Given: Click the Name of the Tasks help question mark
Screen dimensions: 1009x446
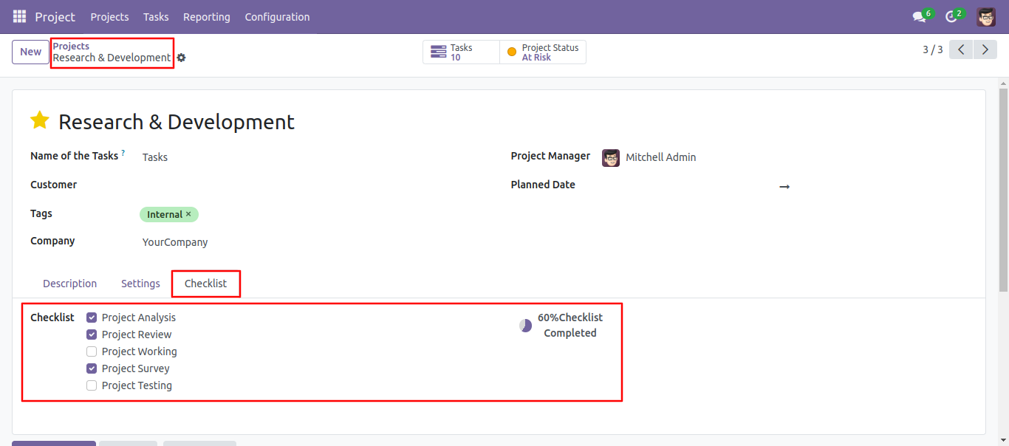Looking at the screenshot, I should [123, 153].
